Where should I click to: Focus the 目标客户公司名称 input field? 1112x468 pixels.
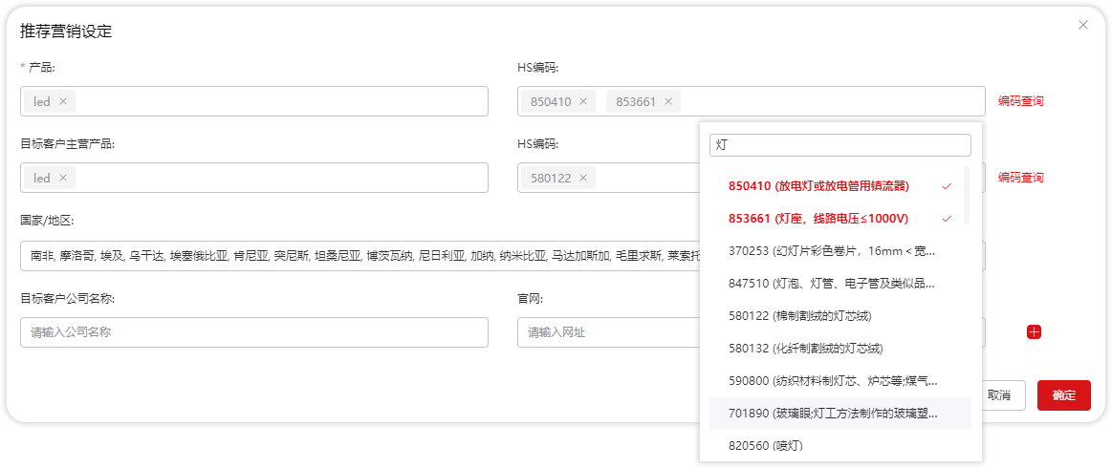coord(253,332)
